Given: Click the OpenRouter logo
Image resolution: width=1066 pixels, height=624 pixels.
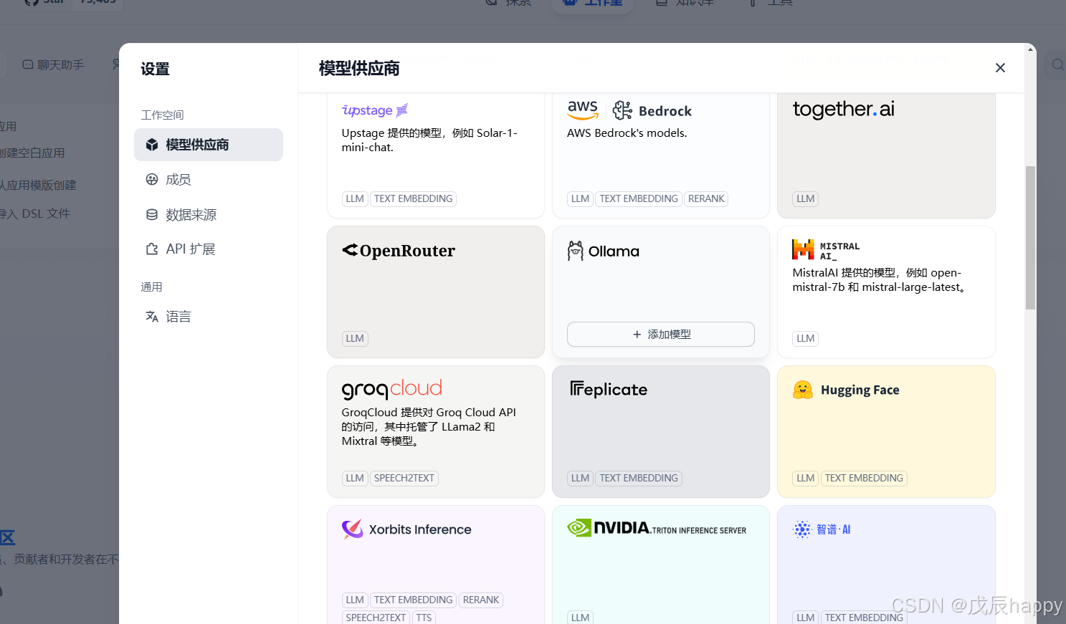Looking at the screenshot, I should [399, 250].
